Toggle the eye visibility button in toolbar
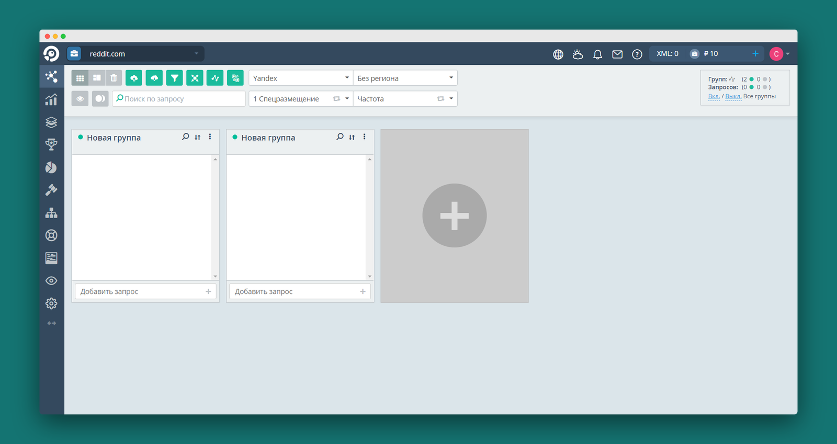837x444 pixels. point(80,98)
